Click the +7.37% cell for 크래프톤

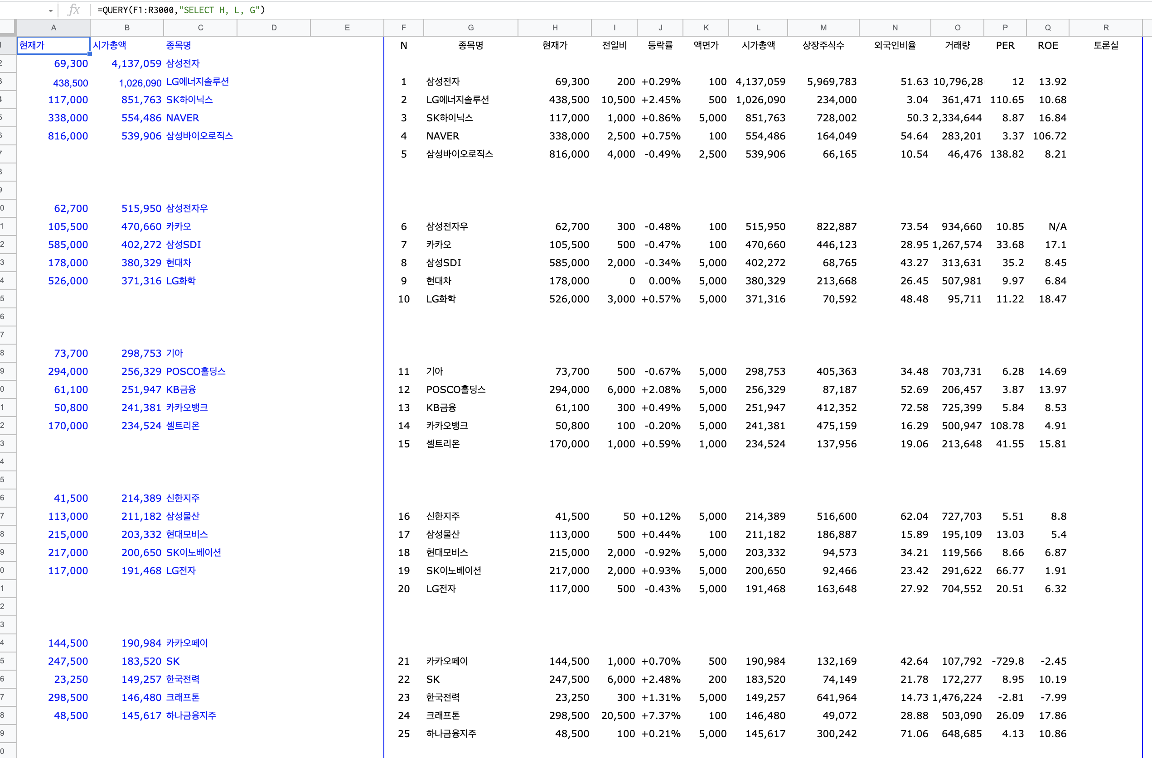click(661, 715)
